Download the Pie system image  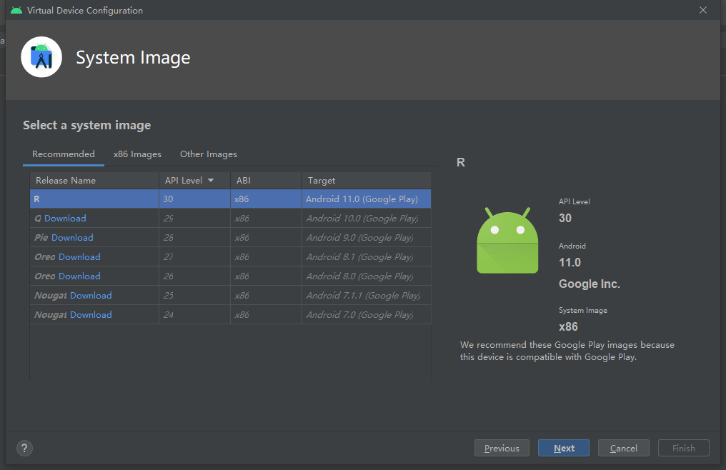click(x=72, y=237)
